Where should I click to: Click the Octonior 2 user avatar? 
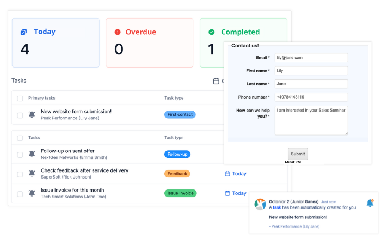point(260,204)
